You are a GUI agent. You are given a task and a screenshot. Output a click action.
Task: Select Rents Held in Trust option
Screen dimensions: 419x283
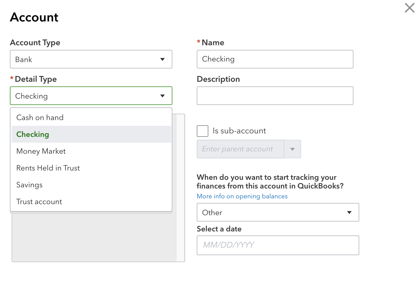[x=48, y=168]
